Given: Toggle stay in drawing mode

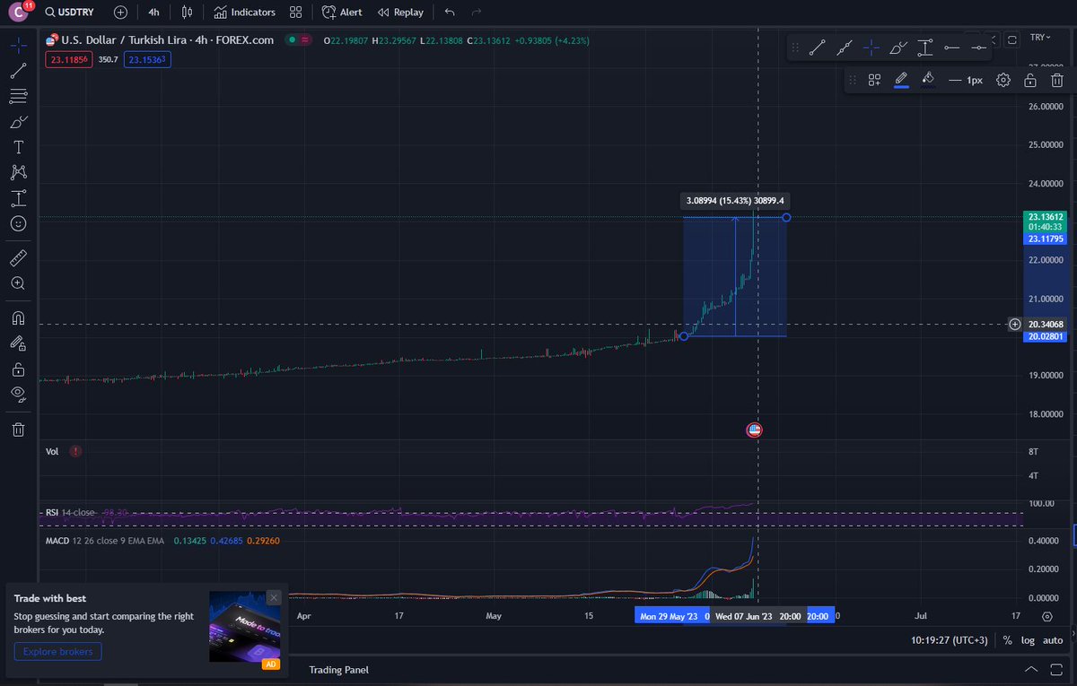Looking at the screenshot, I should tap(18, 343).
